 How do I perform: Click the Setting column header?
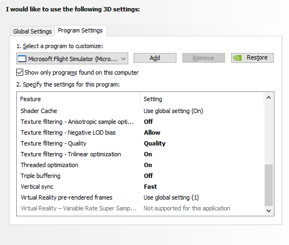pos(202,99)
